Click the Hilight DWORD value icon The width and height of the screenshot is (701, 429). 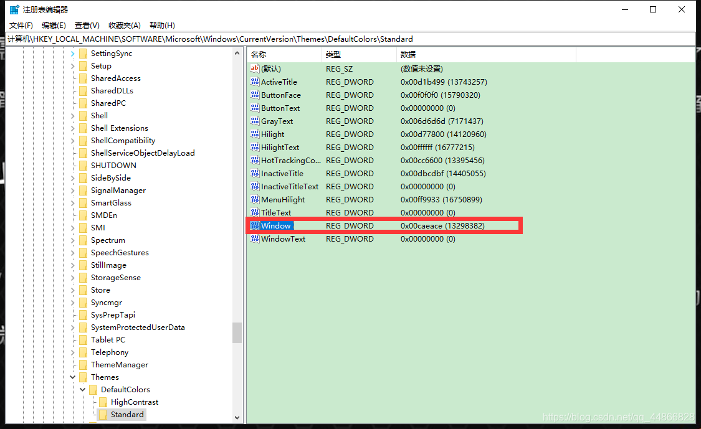[x=255, y=134]
